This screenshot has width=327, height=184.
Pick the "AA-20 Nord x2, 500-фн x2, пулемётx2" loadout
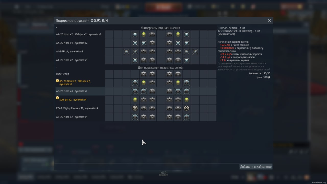[79, 34]
